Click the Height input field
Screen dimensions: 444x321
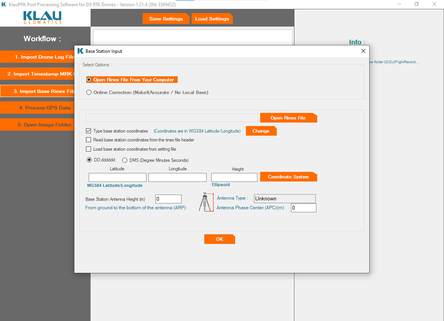pyautogui.click(x=234, y=178)
